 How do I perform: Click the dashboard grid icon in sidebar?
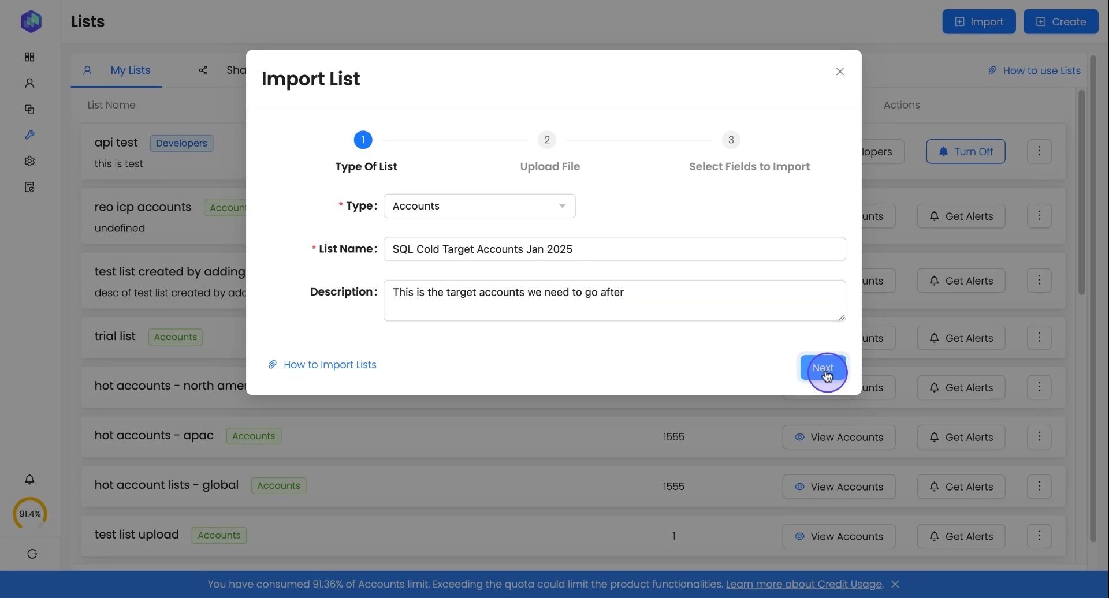(29, 57)
